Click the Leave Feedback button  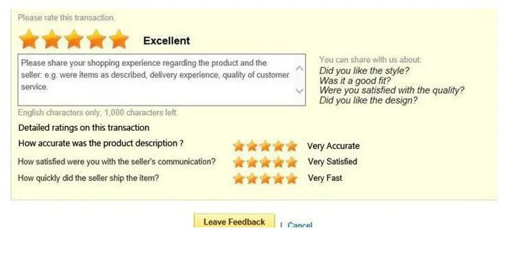click(234, 220)
